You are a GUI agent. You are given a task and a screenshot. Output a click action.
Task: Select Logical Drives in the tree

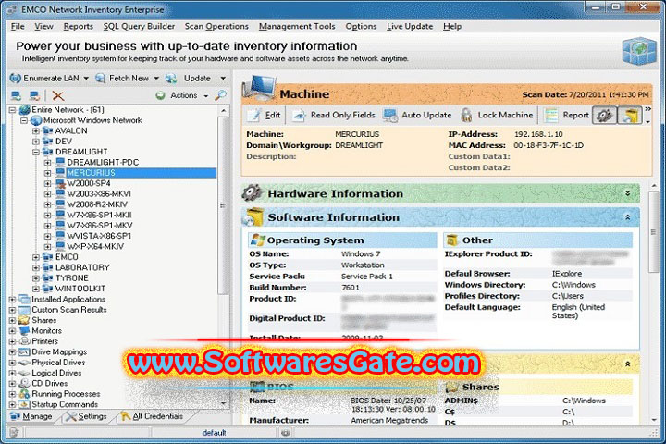pyautogui.click(x=56, y=373)
